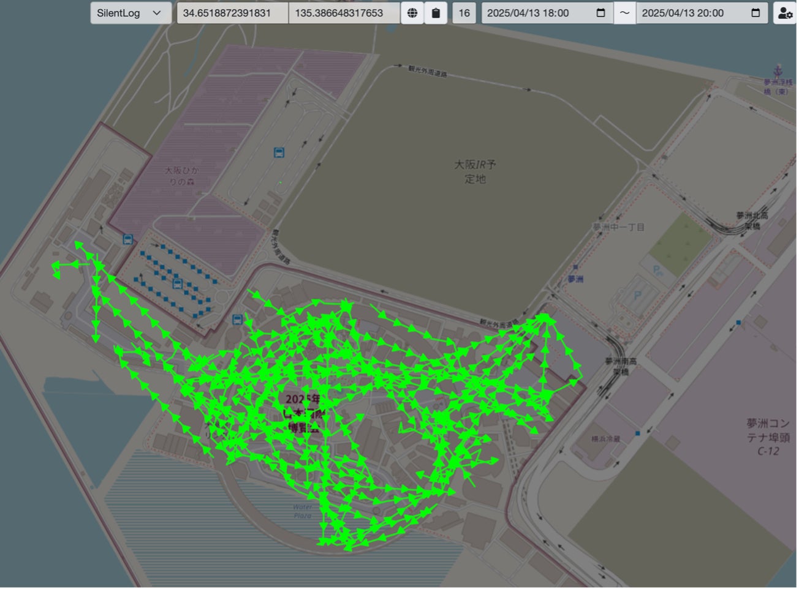This screenshot has width=799, height=589.
Task: Click the map label 夢洲南高架橋
Action: 621,366
